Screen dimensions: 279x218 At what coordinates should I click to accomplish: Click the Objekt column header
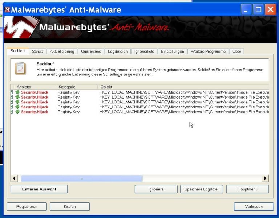[183, 87]
